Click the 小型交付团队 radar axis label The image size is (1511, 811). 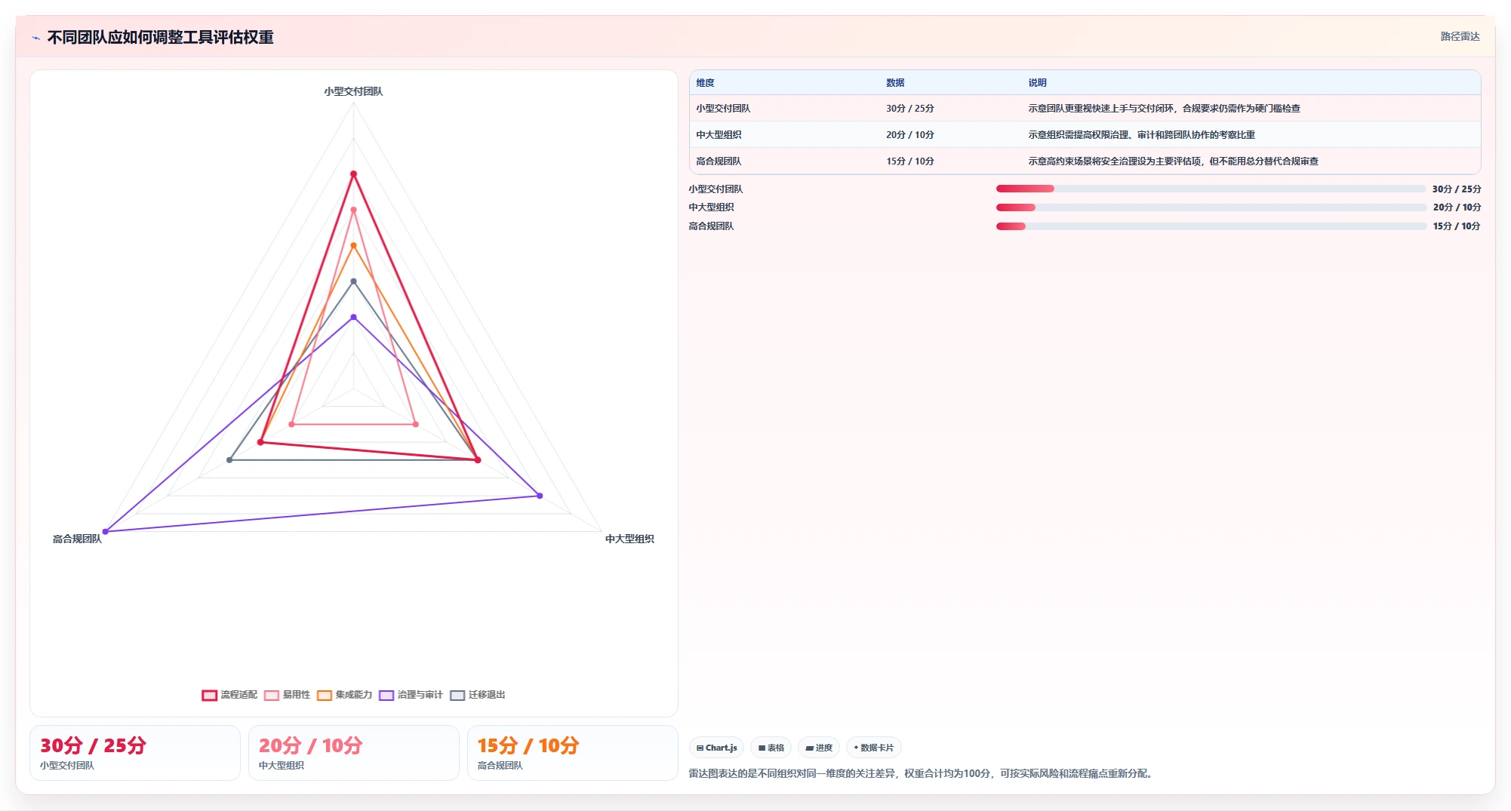[353, 91]
